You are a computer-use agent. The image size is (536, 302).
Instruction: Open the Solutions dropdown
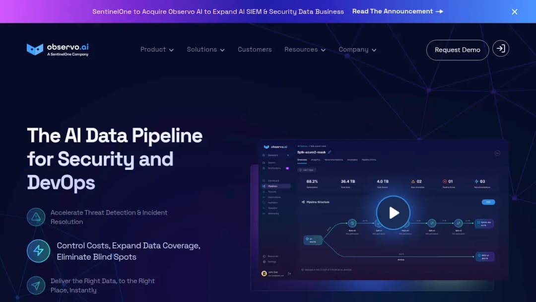click(205, 50)
